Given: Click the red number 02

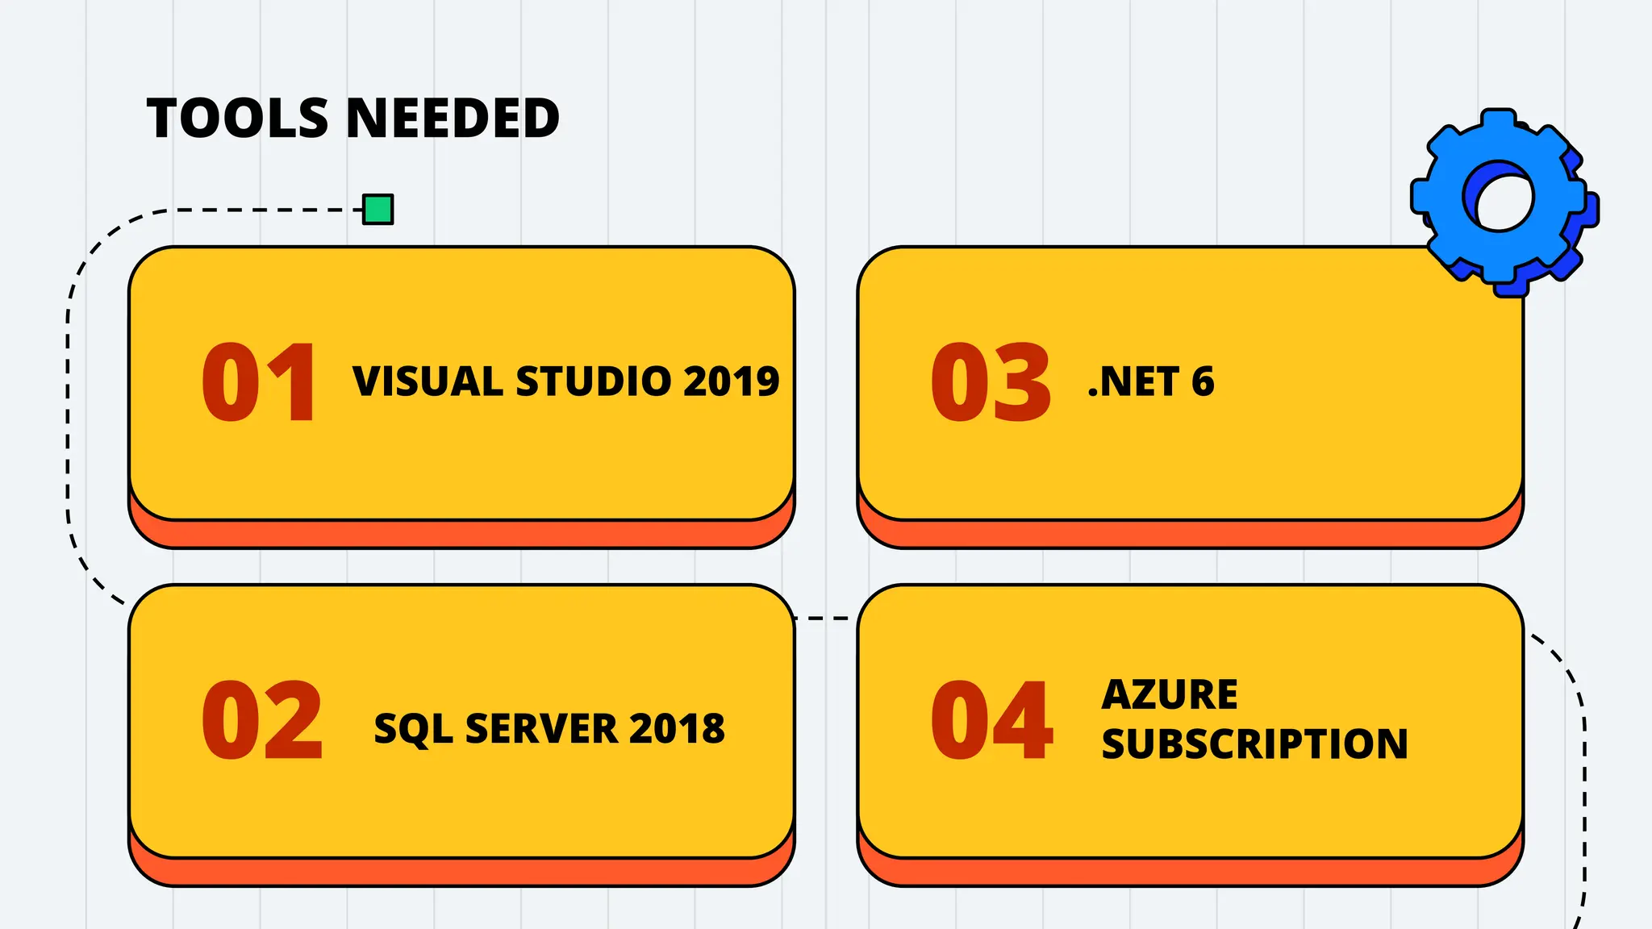Looking at the screenshot, I should tap(262, 719).
